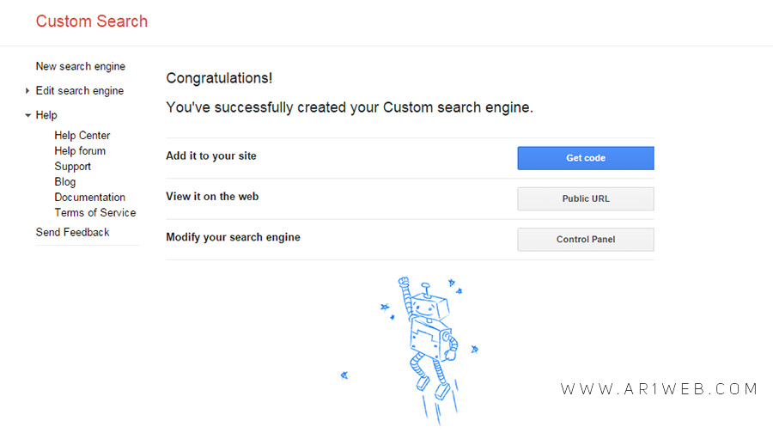Collapse the Help section arrow
The image size is (773, 445).
pos(27,115)
